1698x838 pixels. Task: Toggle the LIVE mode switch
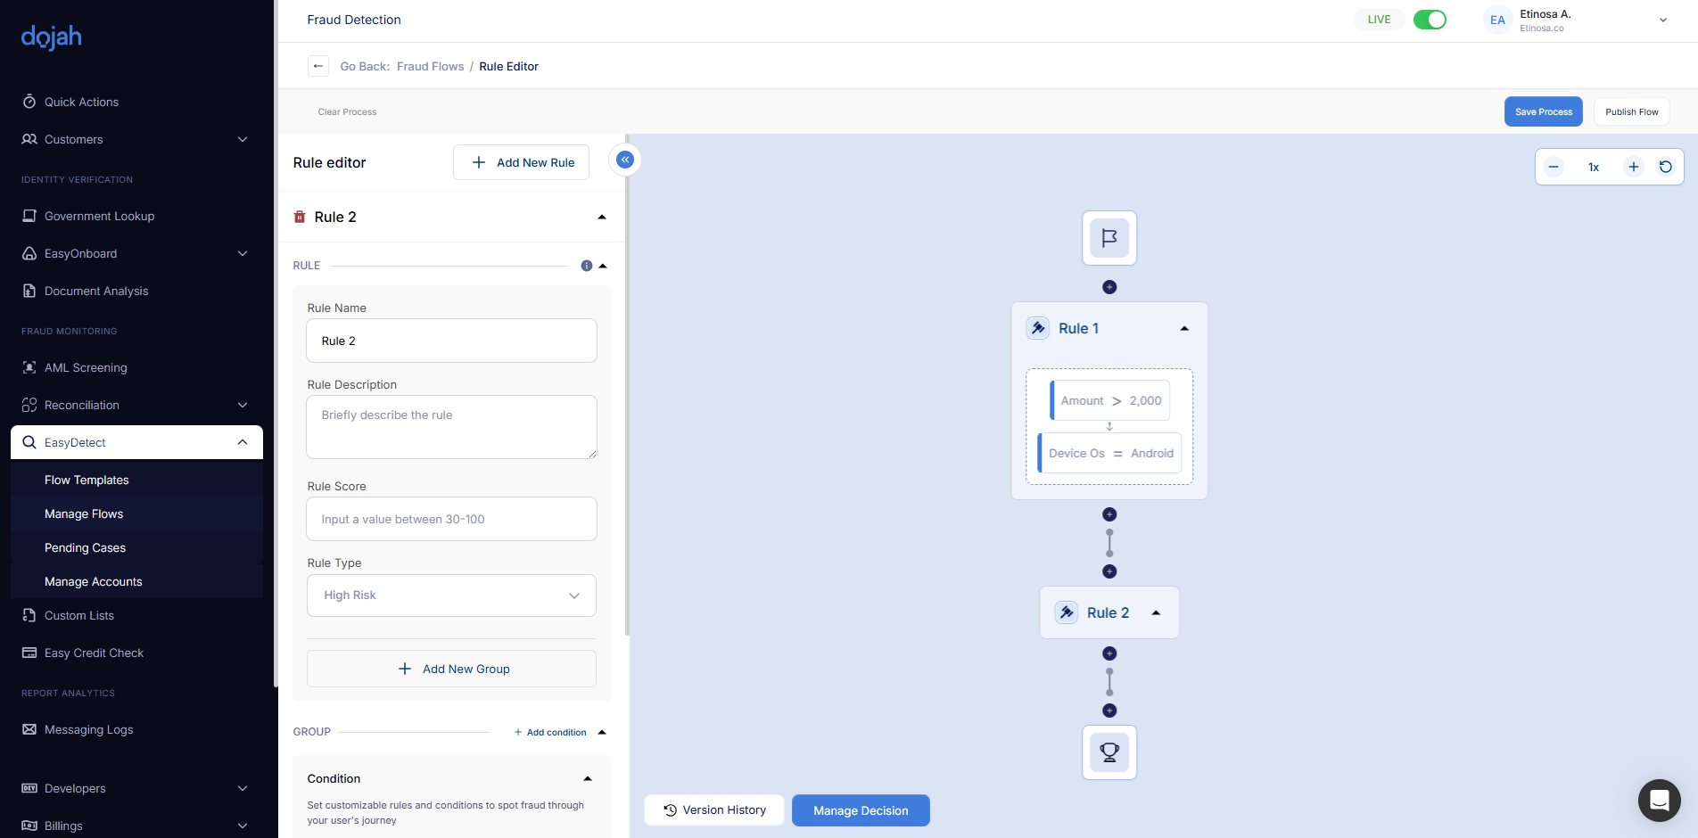click(x=1430, y=20)
